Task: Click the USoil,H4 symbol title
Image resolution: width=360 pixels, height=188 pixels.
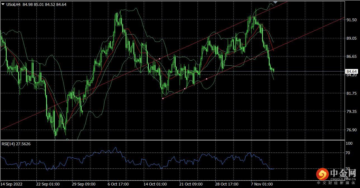Action: coord(13,4)
